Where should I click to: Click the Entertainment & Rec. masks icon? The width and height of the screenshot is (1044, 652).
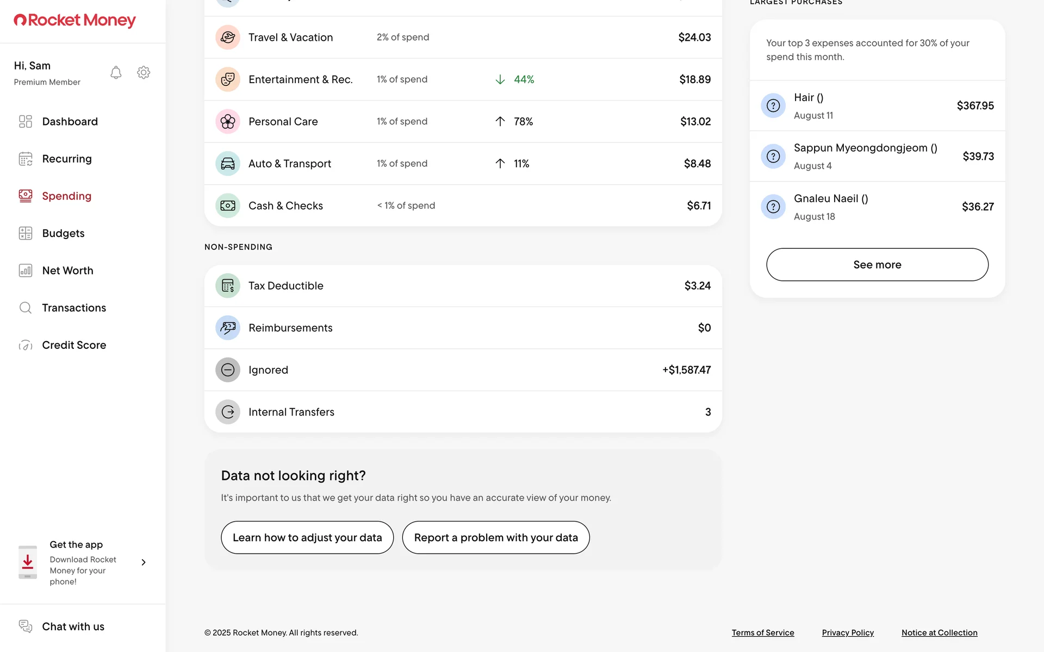(228, 79)
